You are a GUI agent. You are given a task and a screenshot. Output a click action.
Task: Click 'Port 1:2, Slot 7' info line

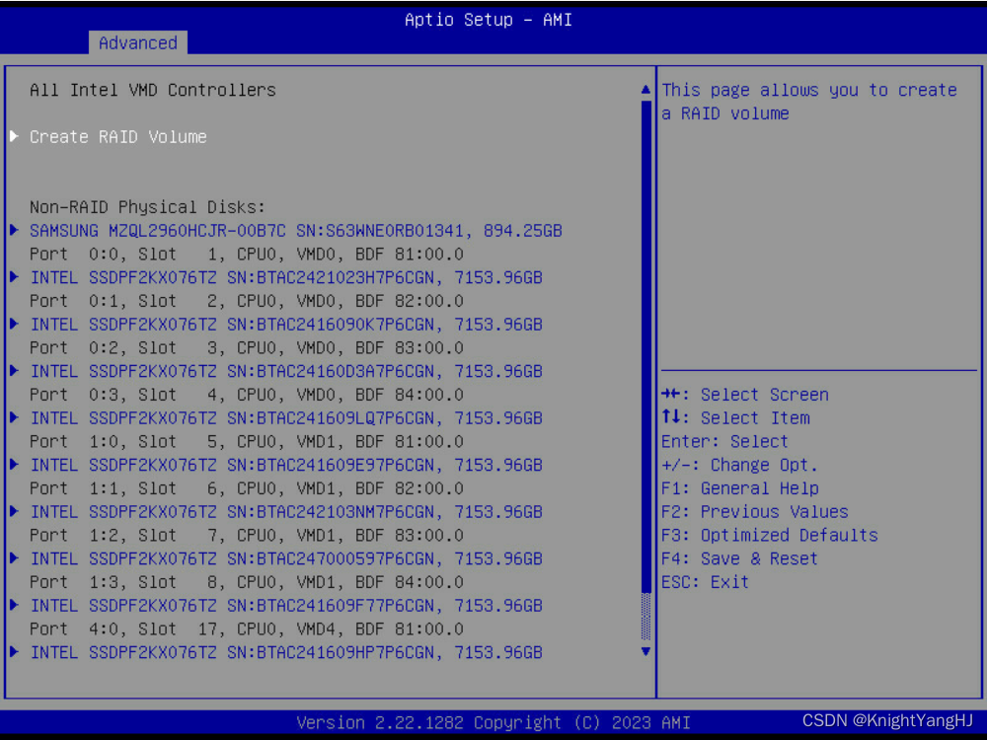tap(247, 536)
